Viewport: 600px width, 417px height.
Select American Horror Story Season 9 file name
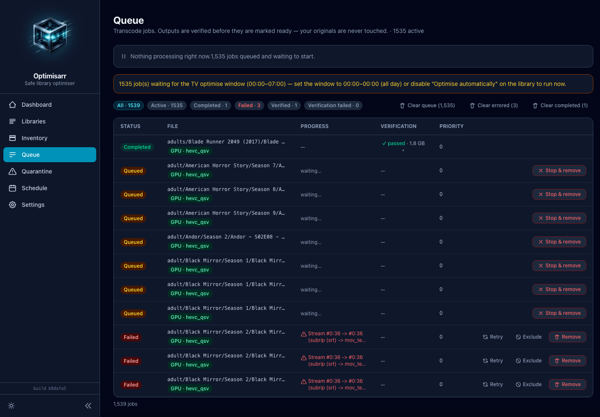pos(226,213)
